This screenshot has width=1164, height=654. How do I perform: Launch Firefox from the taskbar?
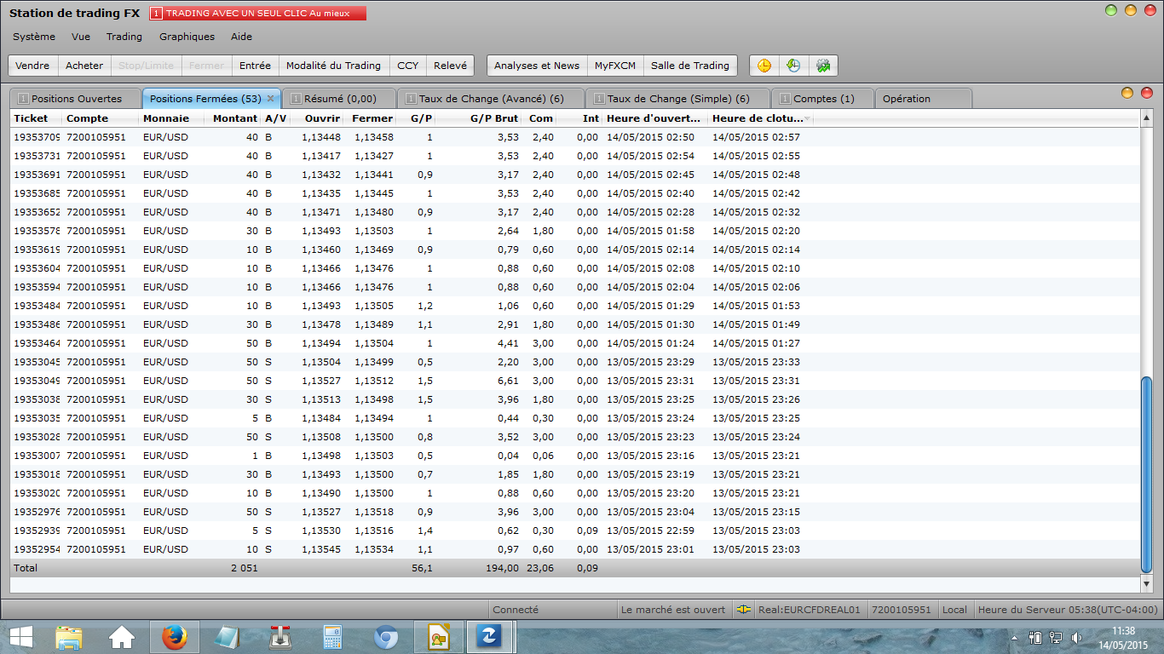pyautogui.click(x=175, y=637)
